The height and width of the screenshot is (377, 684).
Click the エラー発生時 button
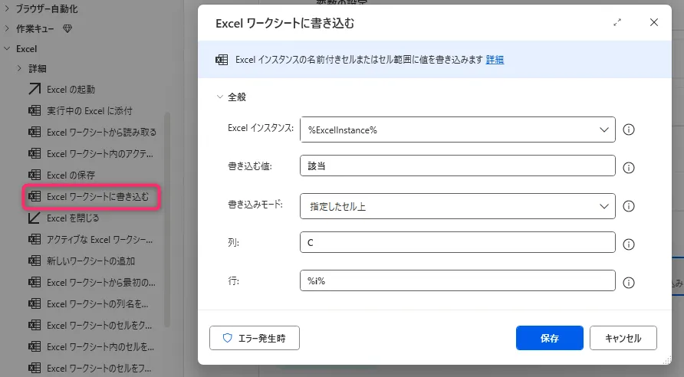254,338
